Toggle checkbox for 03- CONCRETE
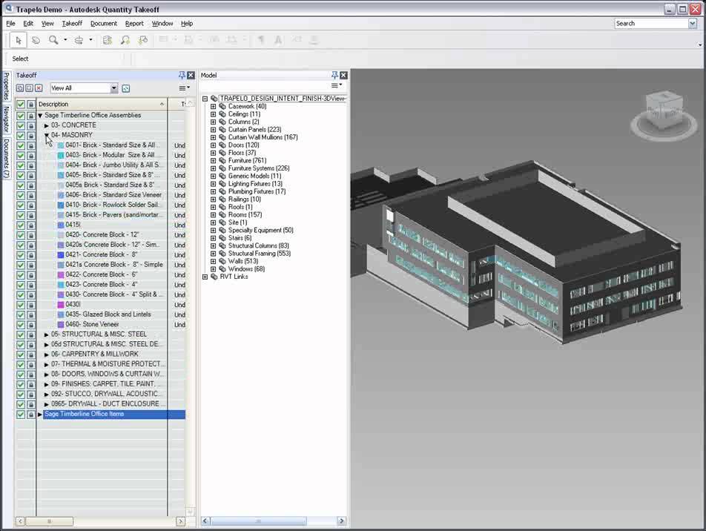Screen dimensions: 706x531 pyautogui.click(x=21, y=125)
